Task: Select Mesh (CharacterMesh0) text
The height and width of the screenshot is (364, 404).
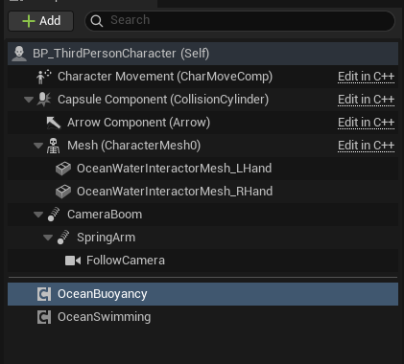Action: coord(134,146)
